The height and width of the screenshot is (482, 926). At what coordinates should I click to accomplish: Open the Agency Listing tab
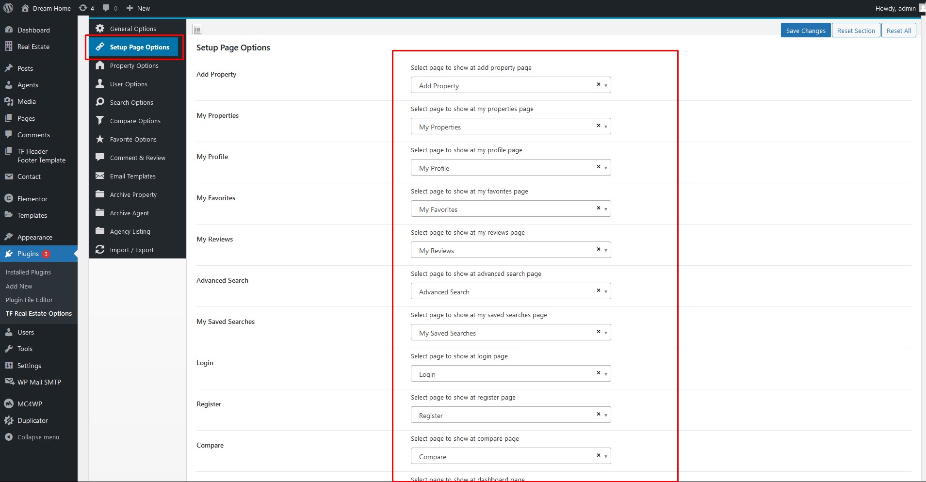pyautogui.click(x=137, y=231)
